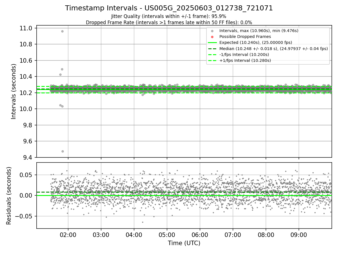
Task: Click legend entry 'Expected (10.240s)'
Action: [256, 42]
